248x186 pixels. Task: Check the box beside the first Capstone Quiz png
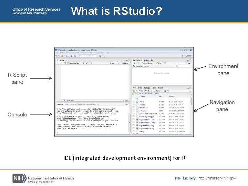pos(134,120)
